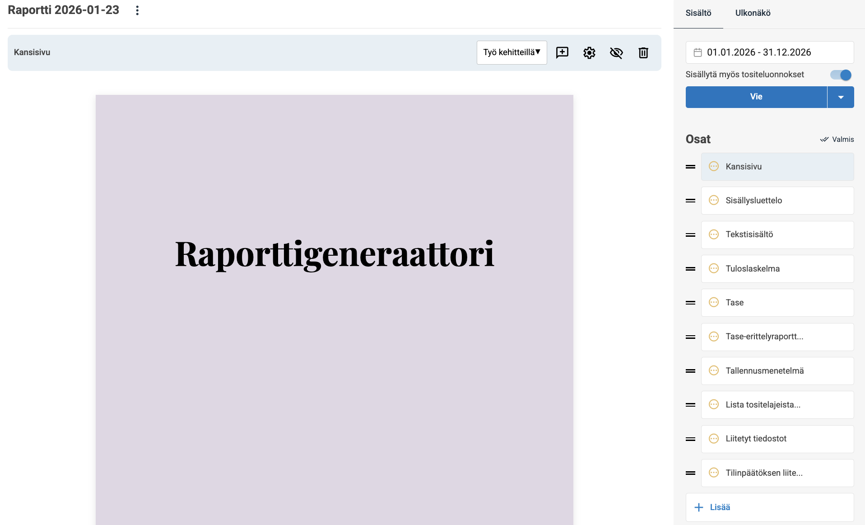Expand the Vie button dropdown arrow
The height and width of the screenshot is (525, 865).
pyautogui.click(x=841, y=97)
